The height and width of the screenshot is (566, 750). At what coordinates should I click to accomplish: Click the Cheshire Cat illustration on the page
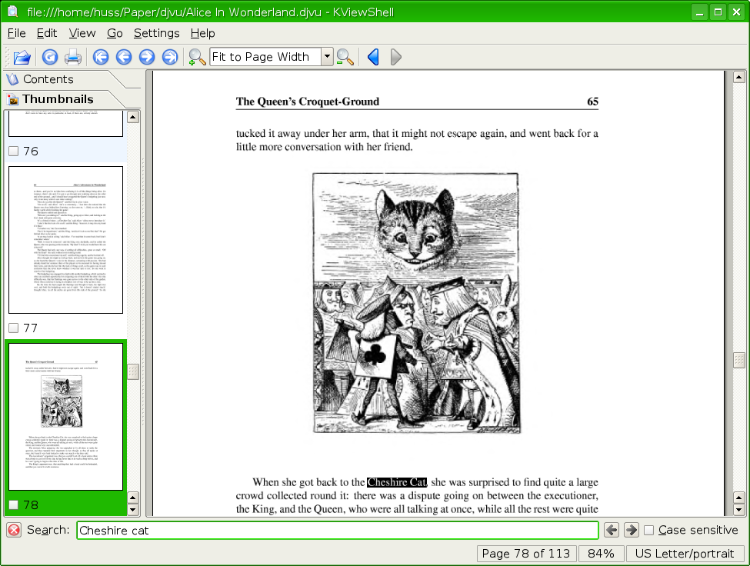coord(416,303)
